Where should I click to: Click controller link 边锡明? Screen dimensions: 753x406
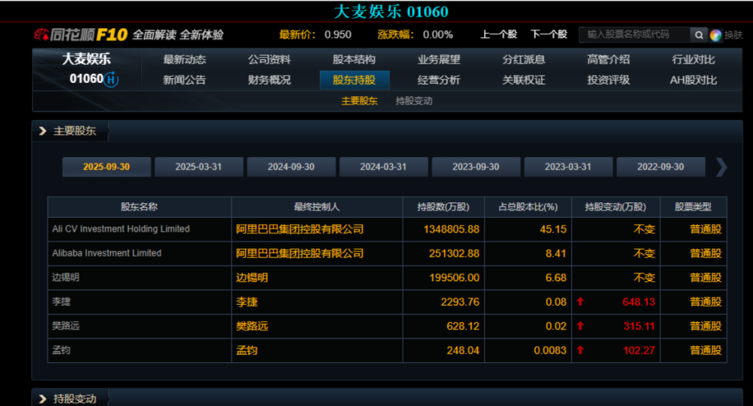[252, 278]
